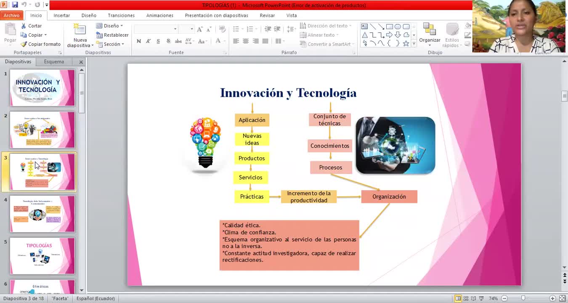
Task: Switch to the Insertar ribbon tab
Action: 62,16
